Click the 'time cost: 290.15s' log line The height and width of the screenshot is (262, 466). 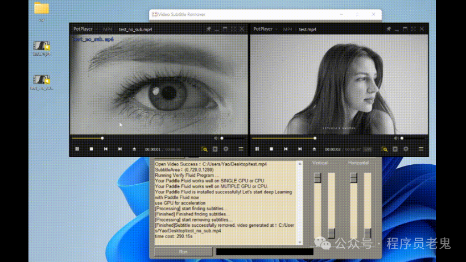[x=174, y=236]
